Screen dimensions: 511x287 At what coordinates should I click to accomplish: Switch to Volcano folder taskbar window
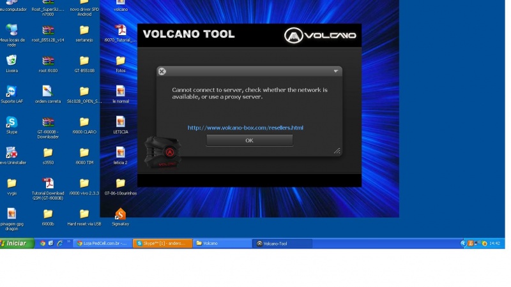222,244
